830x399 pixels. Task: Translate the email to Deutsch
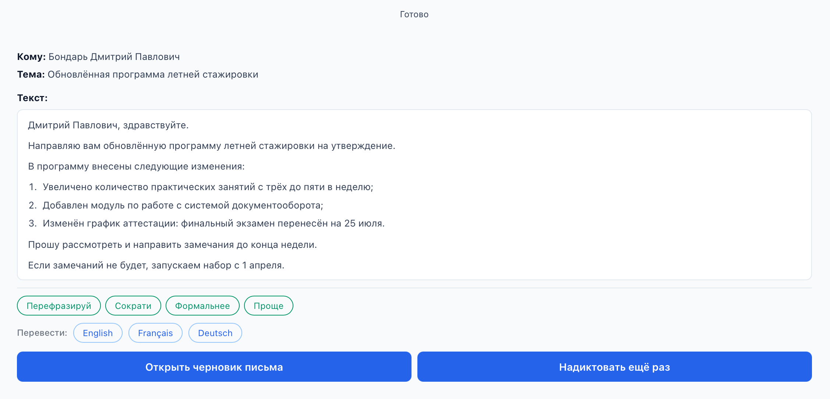[x=215, y=333]
